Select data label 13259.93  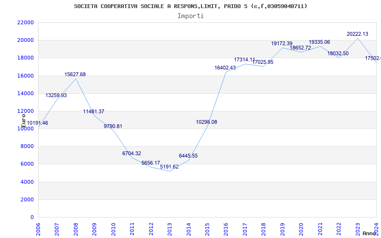point(56,96)
